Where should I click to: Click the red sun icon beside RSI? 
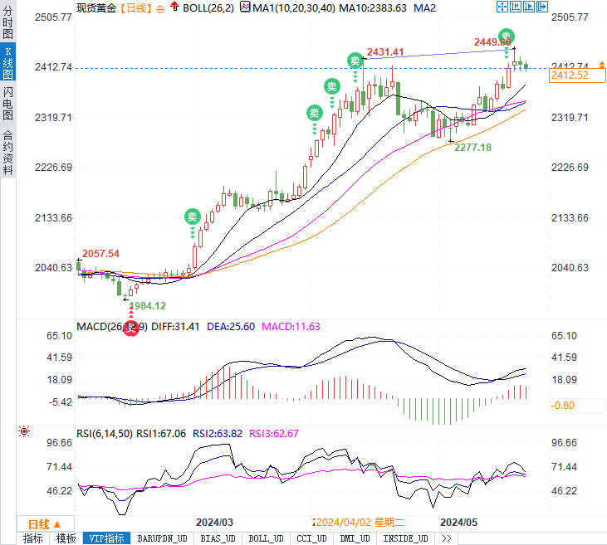tap(24, 431)
